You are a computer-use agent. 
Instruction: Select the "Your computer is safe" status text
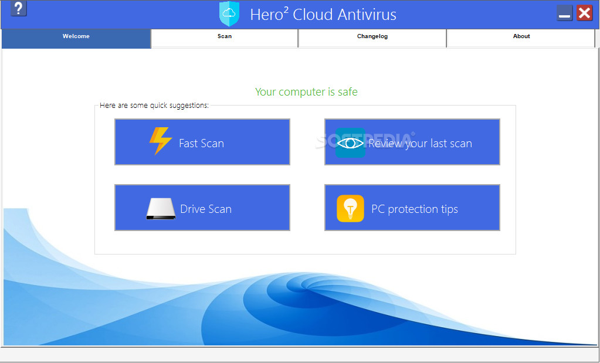(306, 92)
